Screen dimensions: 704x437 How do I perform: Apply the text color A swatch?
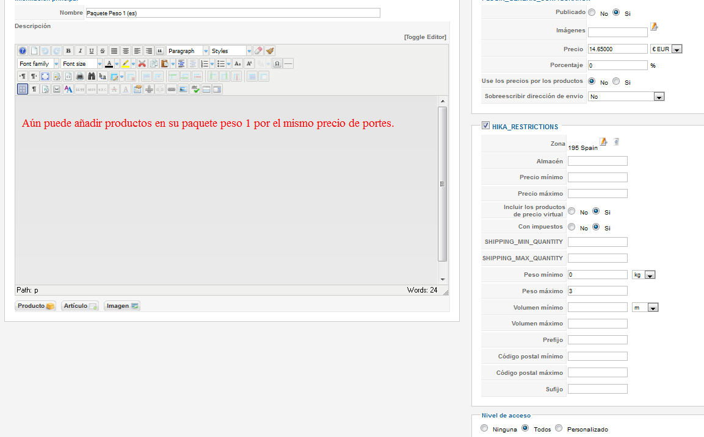[x=109, y=63]
